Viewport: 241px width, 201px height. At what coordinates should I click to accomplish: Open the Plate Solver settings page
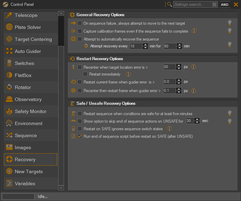(x=31, y=27)
